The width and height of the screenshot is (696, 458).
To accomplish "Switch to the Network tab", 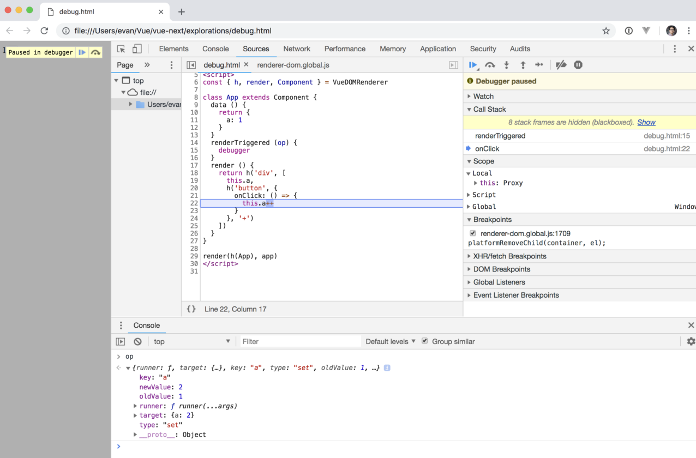I will (x=297, y=49).
